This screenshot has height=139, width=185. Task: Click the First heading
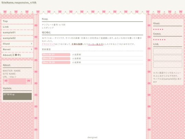[45, 19]
